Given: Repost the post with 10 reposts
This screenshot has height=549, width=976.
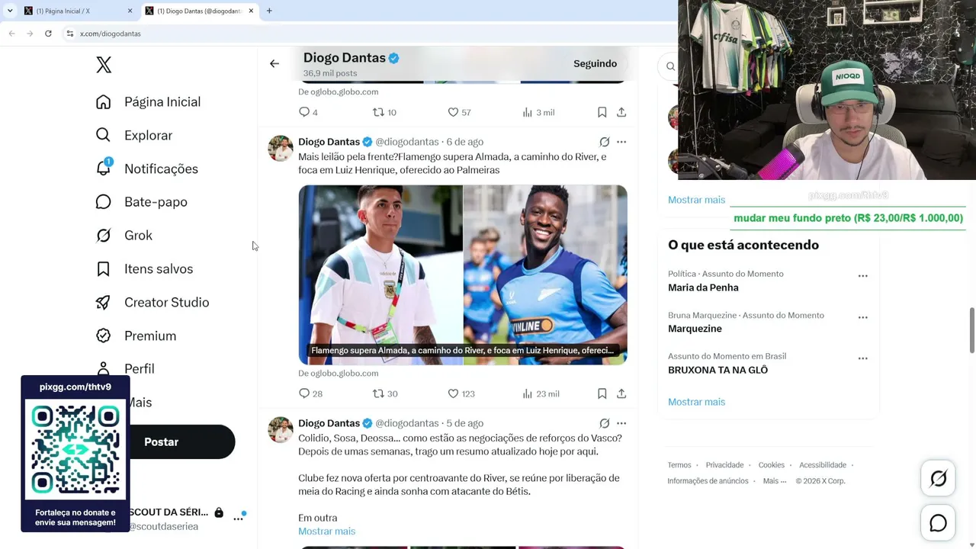Looking at the screenshot, I should pos(378,112).
